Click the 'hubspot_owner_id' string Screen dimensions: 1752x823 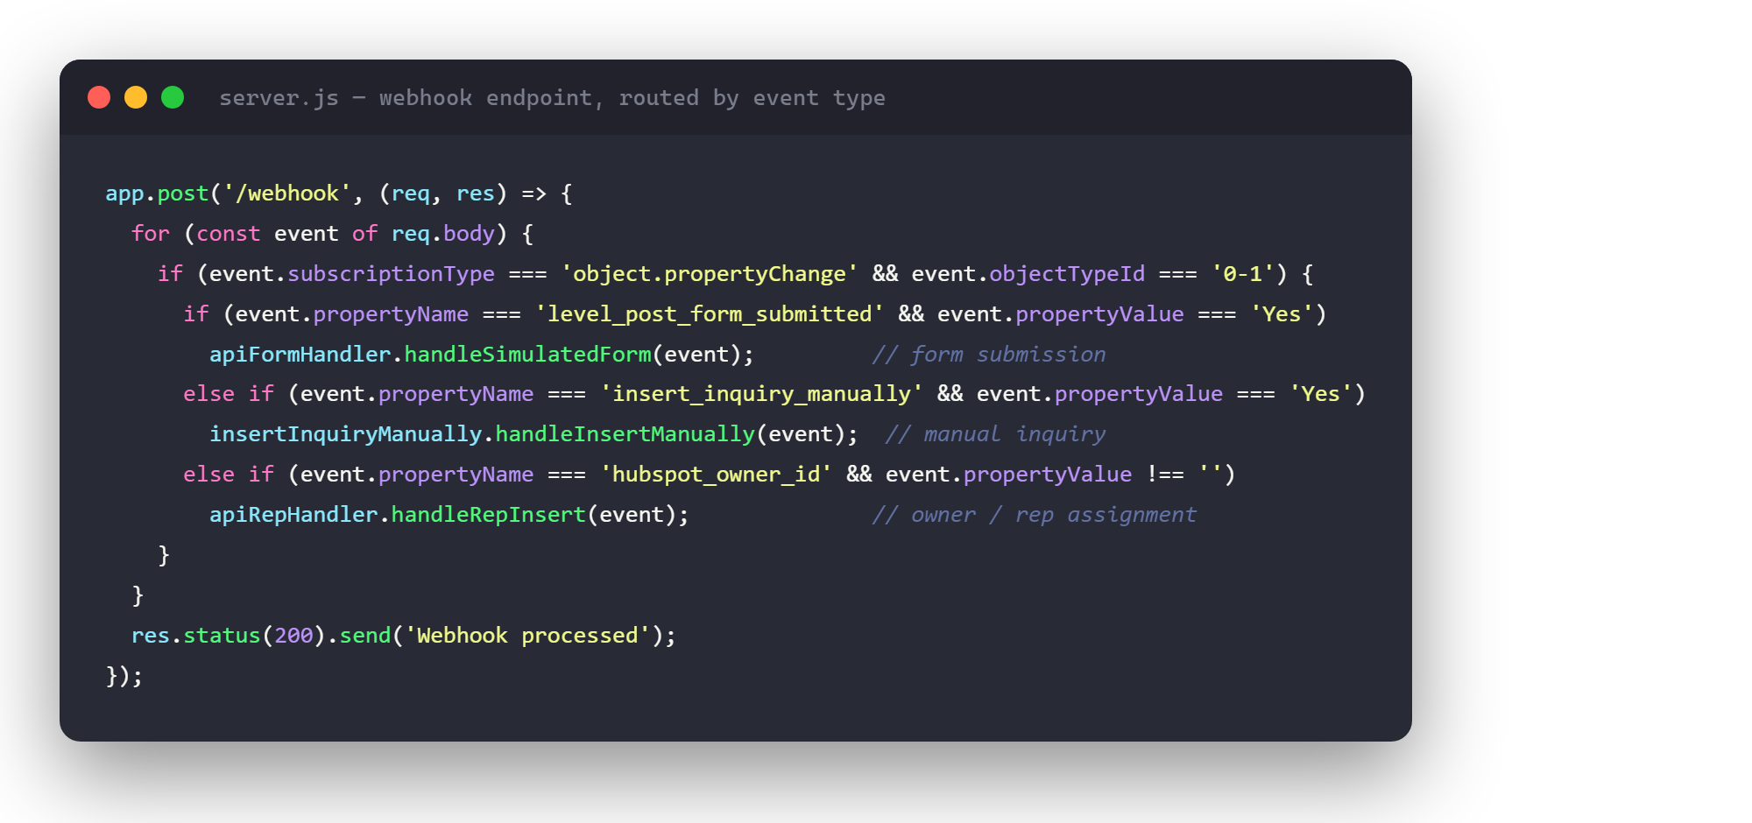(x=716, y=475)
